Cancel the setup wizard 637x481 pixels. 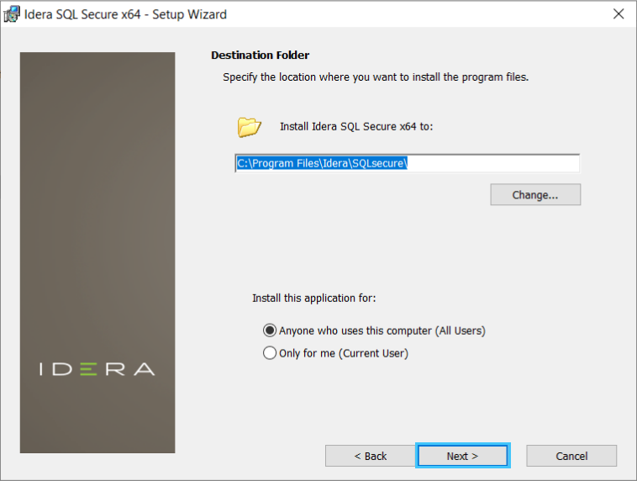coord(571,456)
